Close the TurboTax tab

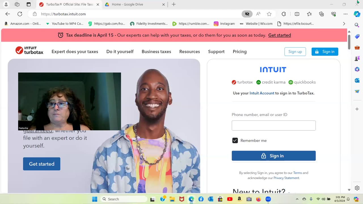[x=98, y=5]
